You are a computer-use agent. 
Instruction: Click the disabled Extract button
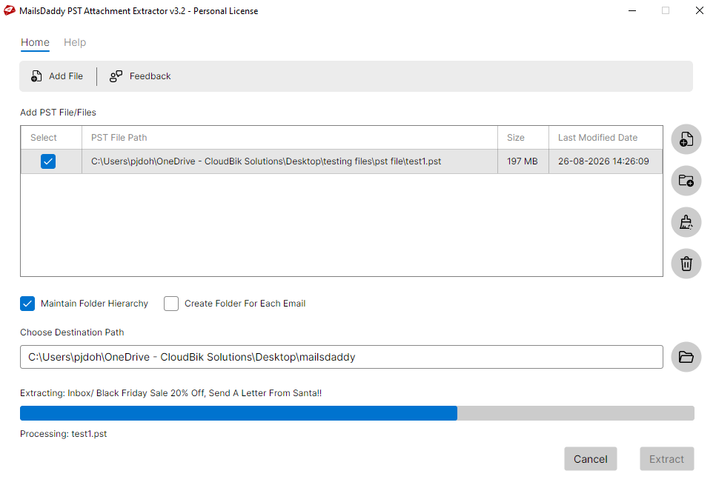666,459
